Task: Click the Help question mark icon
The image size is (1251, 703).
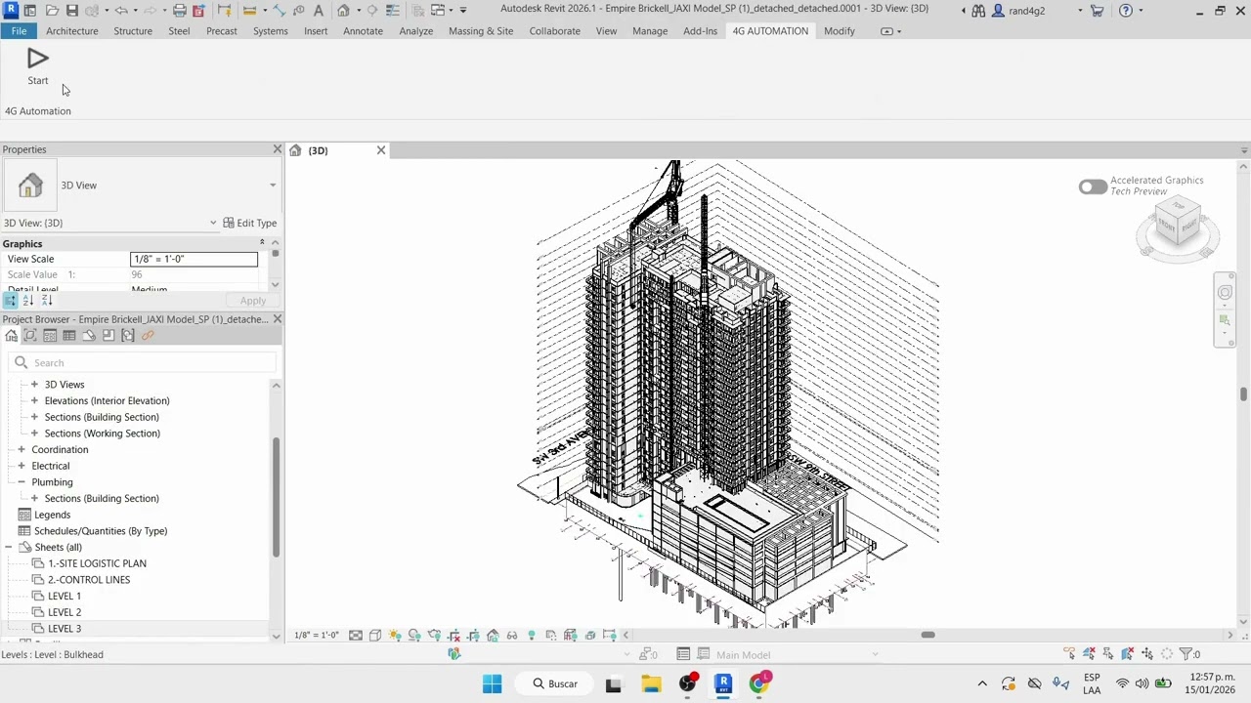Action: point(1126,11)
